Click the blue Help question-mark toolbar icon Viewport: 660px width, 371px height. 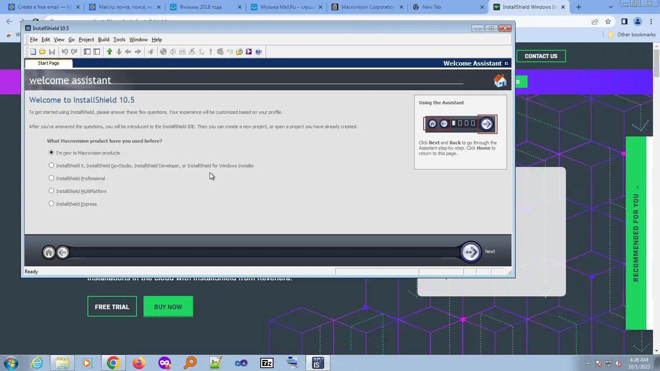258,52
